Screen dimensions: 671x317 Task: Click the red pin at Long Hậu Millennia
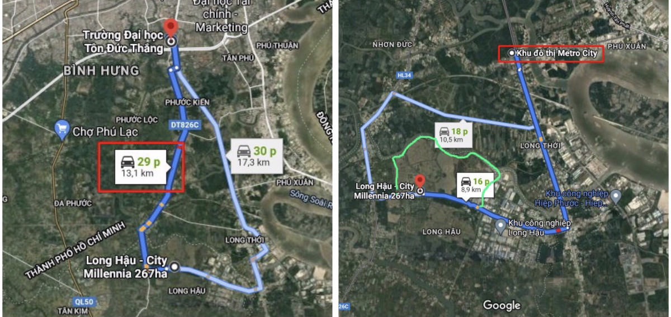pyautogui.click(x=420, y=182)
